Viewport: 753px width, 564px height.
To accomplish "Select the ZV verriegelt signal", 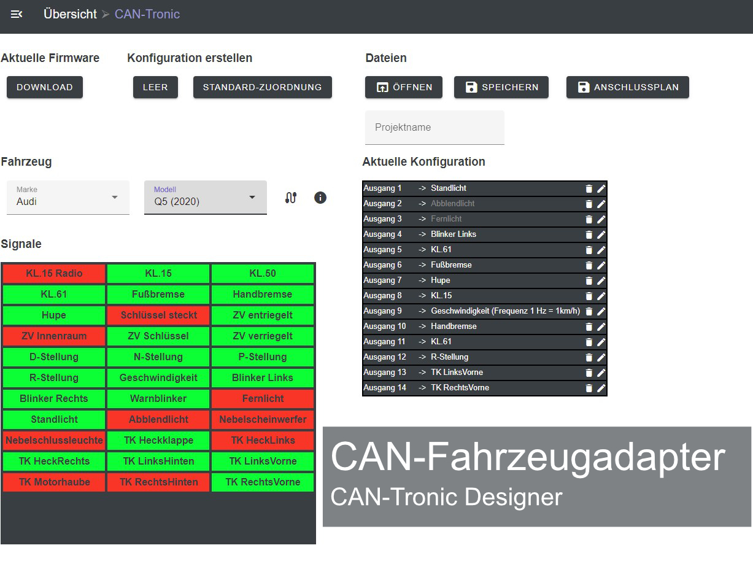I will coord(263,336).
